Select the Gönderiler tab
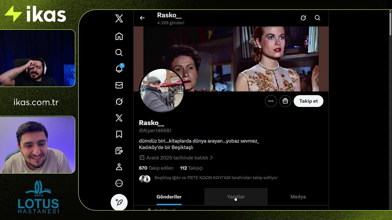 [169, 197]
